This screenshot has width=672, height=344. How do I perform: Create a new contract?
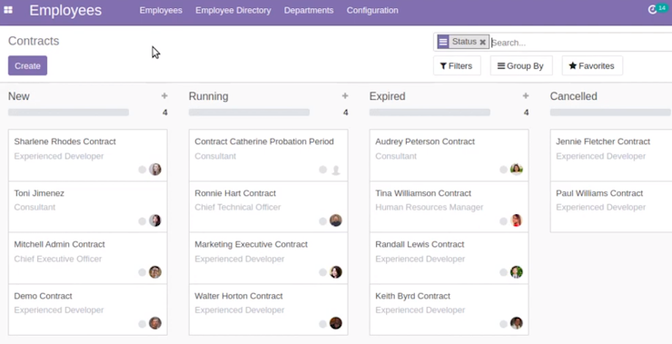click(x=27, y=65)
